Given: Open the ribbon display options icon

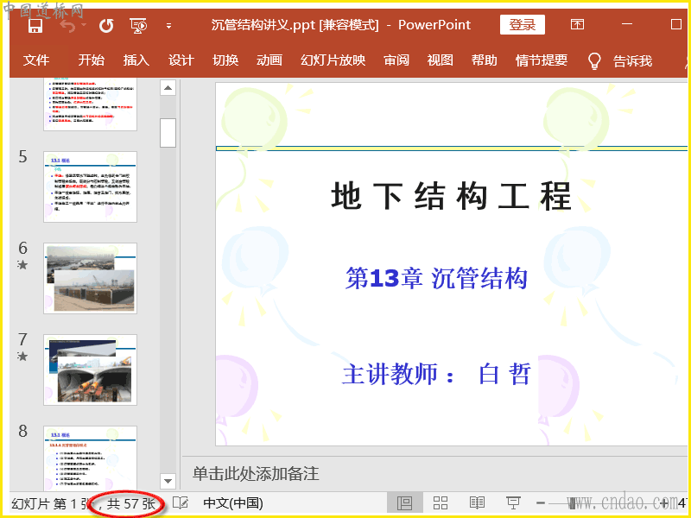Looking at the screenshot, I should tap(577, 25).
